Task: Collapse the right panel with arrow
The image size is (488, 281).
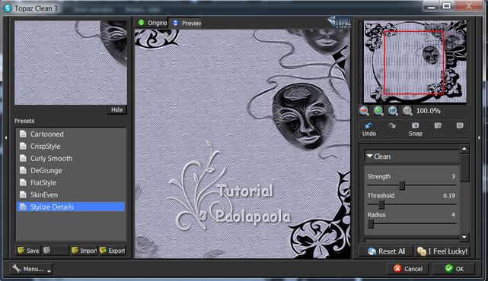Action: point(480,137)
